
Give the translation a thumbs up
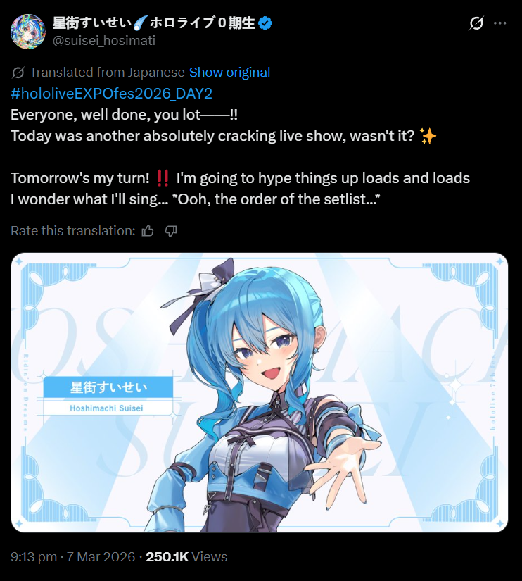(148, 231)
